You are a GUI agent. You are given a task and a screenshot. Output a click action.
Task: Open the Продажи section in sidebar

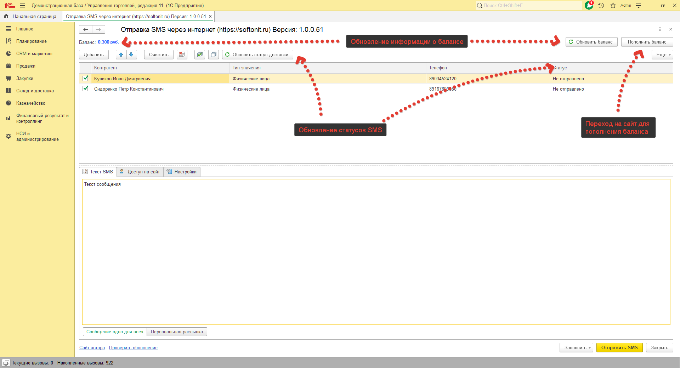[x=25, y=66]
